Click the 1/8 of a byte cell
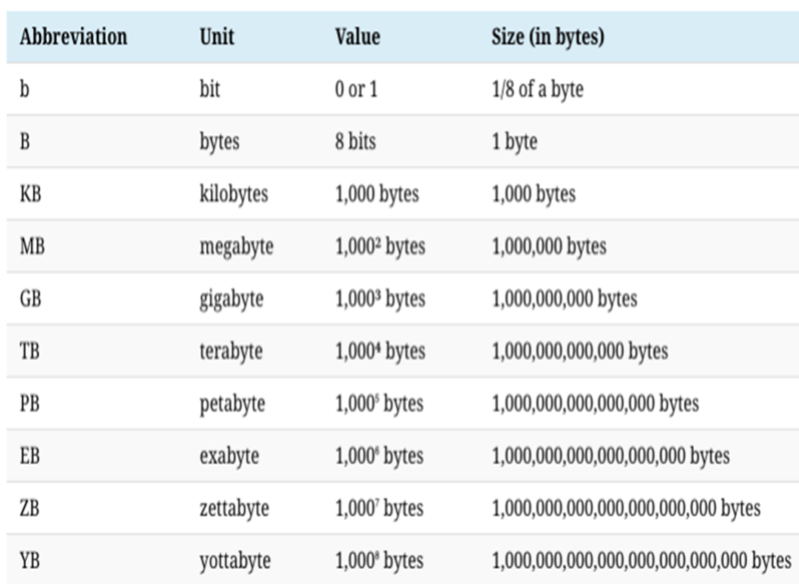 pos(537,89)
